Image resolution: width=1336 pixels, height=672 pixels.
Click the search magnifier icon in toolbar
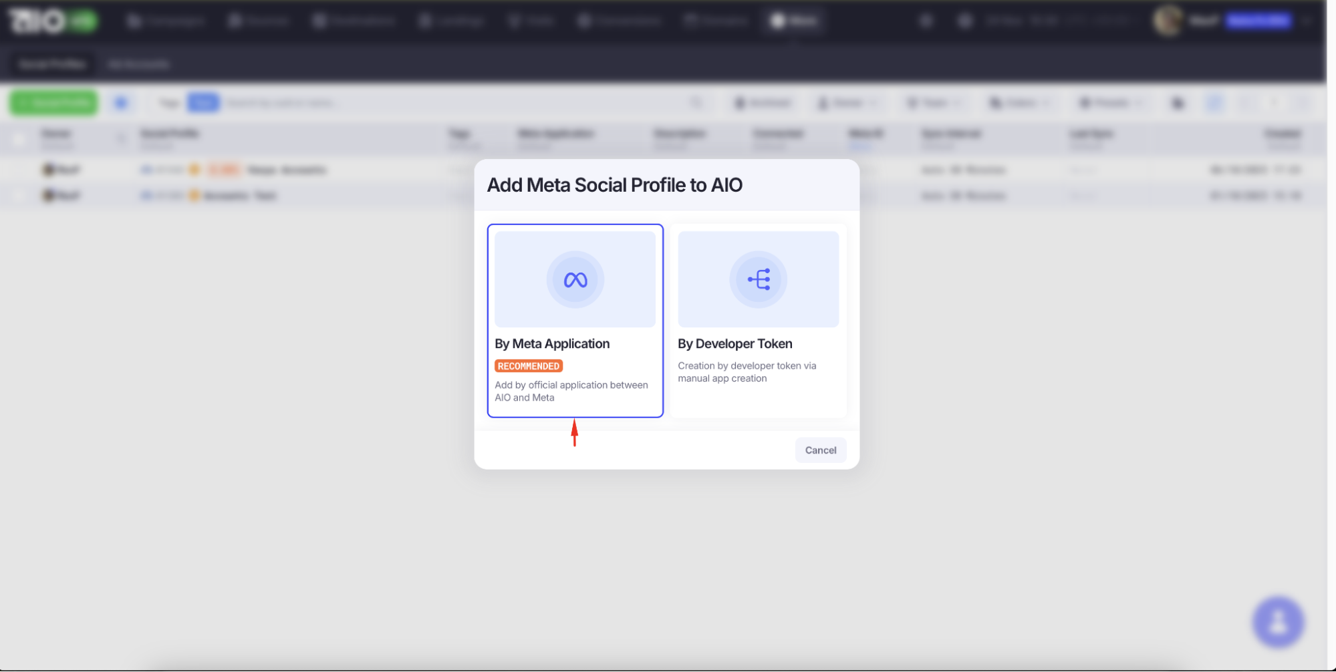[696, 103]
